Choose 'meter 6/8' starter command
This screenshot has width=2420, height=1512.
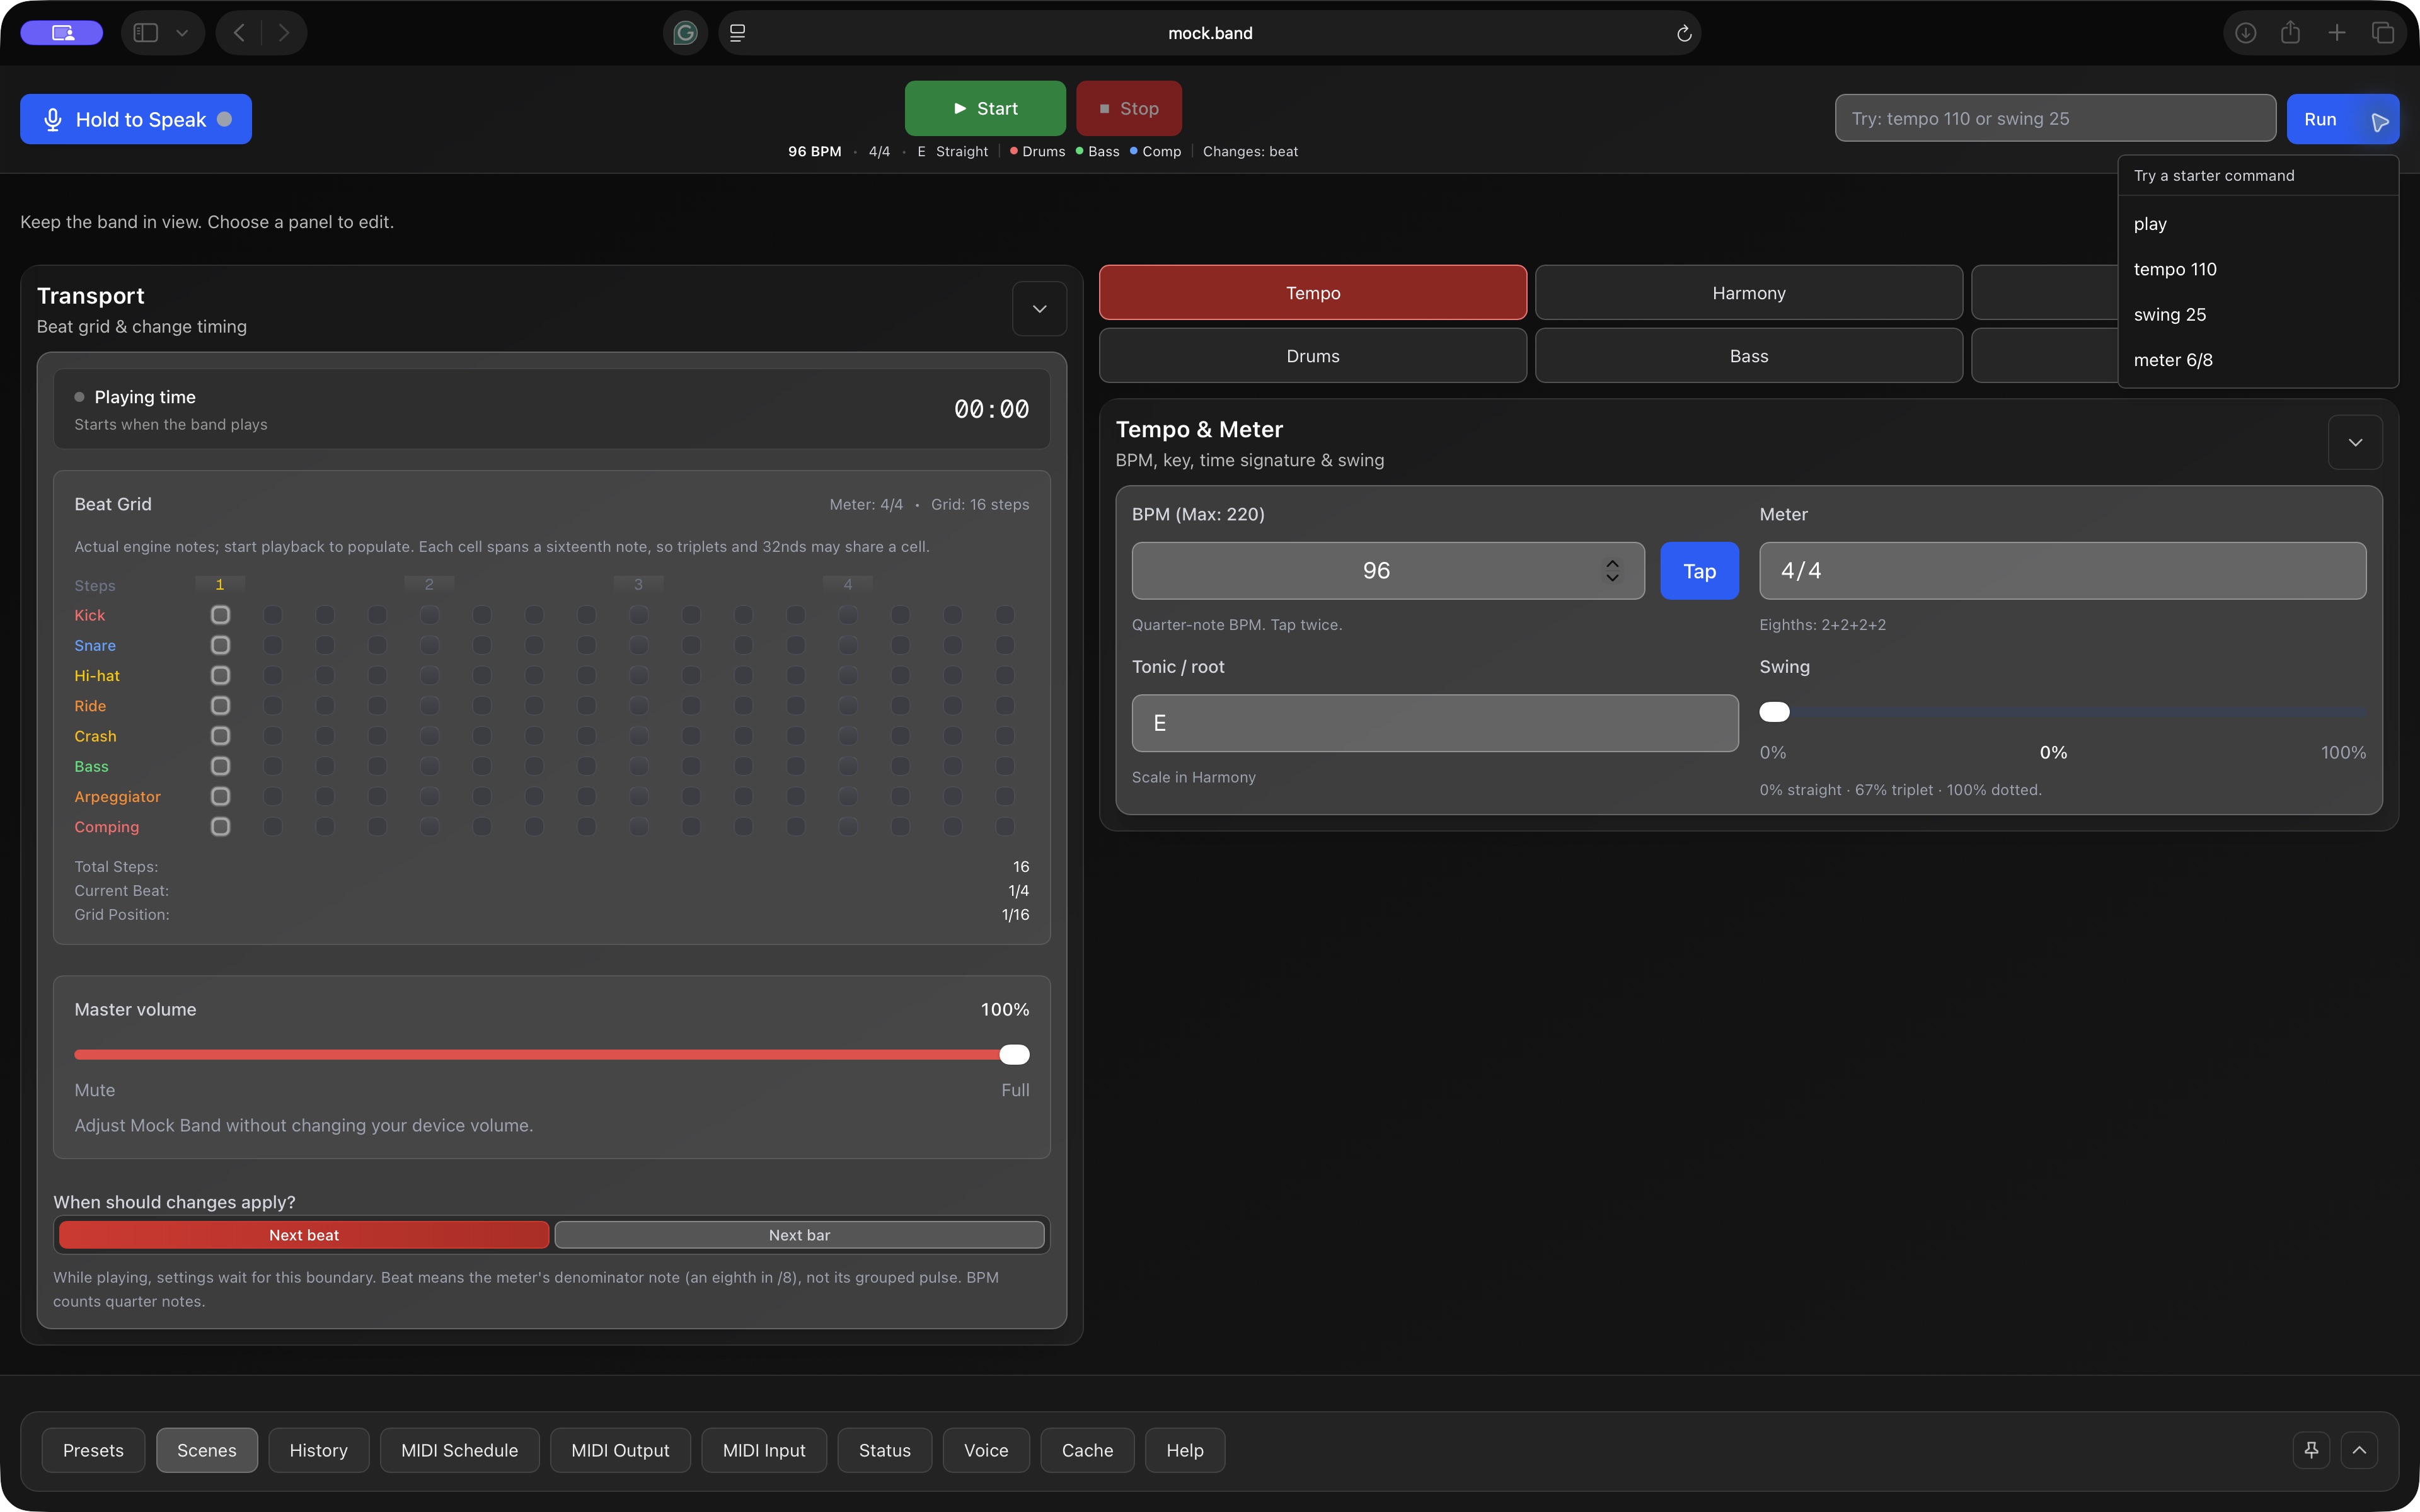[x=2258, y=360]
